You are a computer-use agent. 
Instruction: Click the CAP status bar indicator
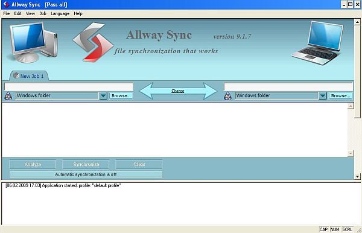(323, 229)
